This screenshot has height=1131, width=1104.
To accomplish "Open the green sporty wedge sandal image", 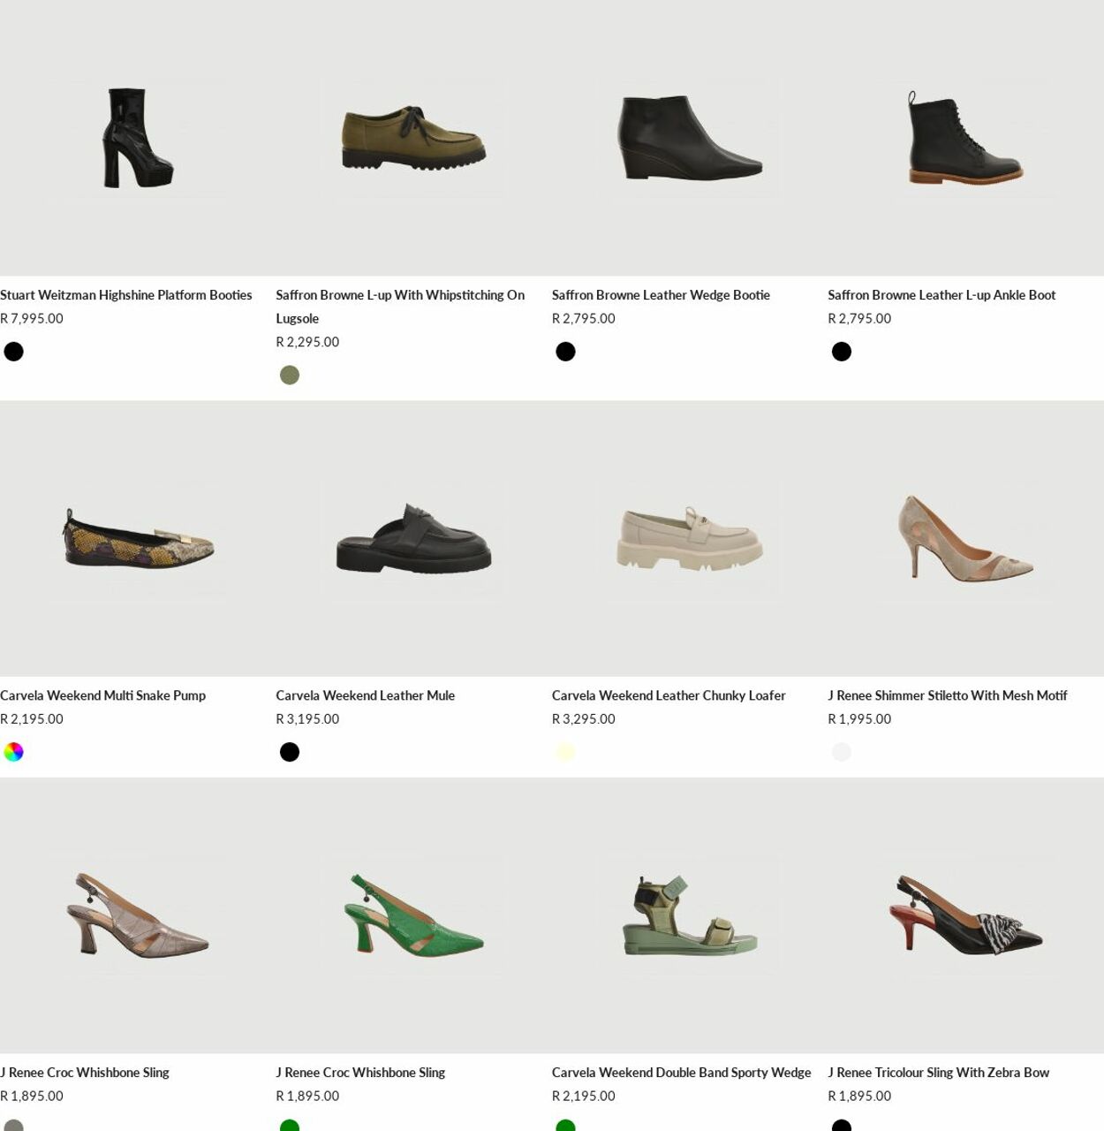I will click(x=690, y=915).
